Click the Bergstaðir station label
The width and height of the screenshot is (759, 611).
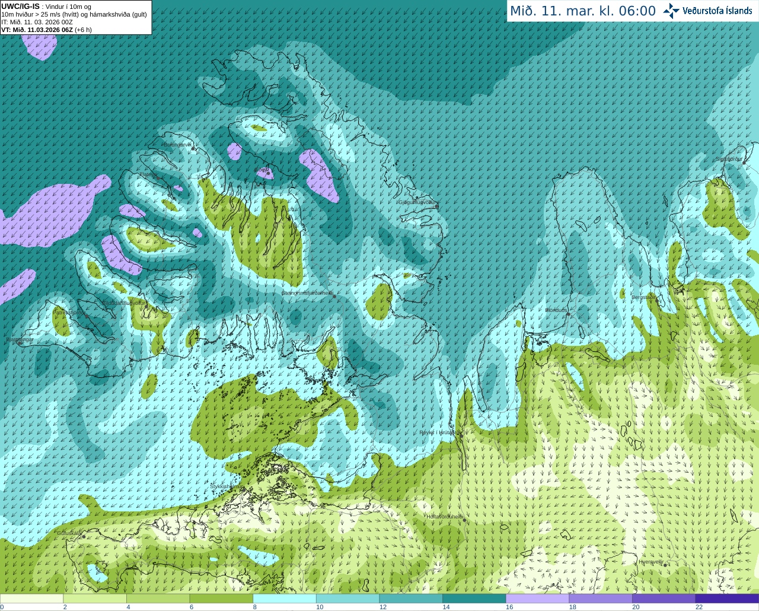(644, 297)
